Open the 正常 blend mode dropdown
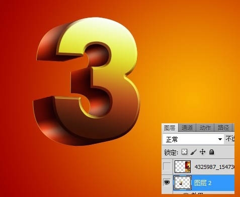Image resolution: width=240 pixels, height=197 pixels. (x=193, y=139)
